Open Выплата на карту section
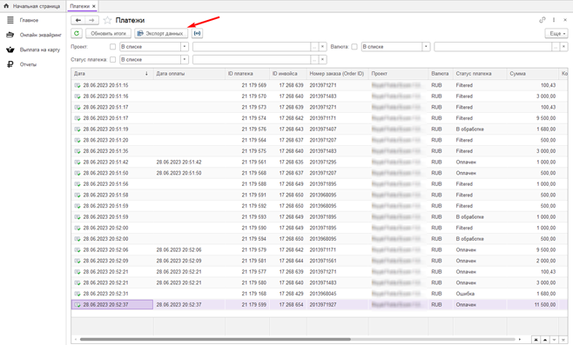Viewport: 573px width, 345px height. 40,50
